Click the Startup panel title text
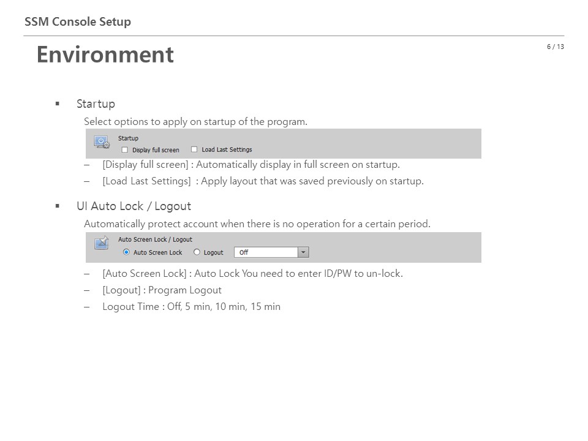588x441 pixels. pos(128,138)
